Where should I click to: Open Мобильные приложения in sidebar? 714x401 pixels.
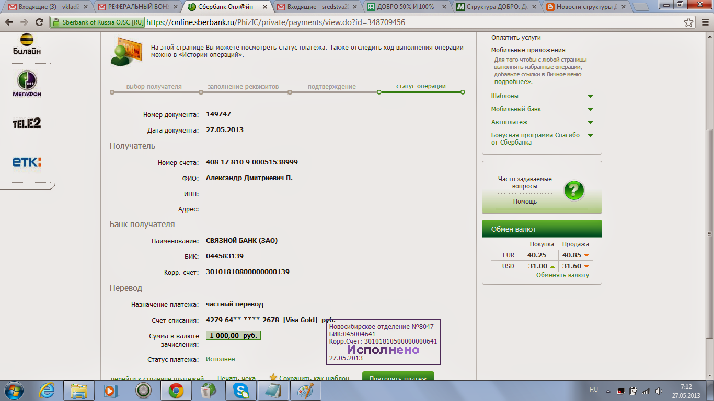pyautogui.click(x=528, y=50)
